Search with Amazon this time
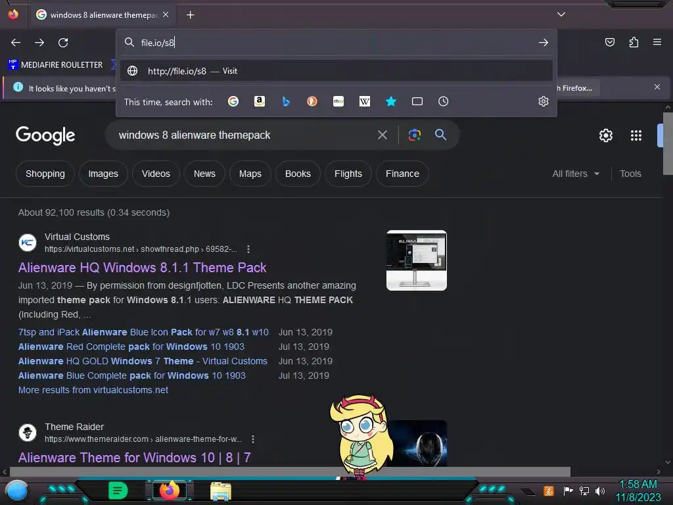Screen dimensions: 673x505 pos(259,101)
